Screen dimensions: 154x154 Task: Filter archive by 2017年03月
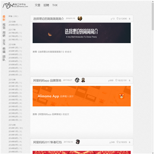(15, 33)
